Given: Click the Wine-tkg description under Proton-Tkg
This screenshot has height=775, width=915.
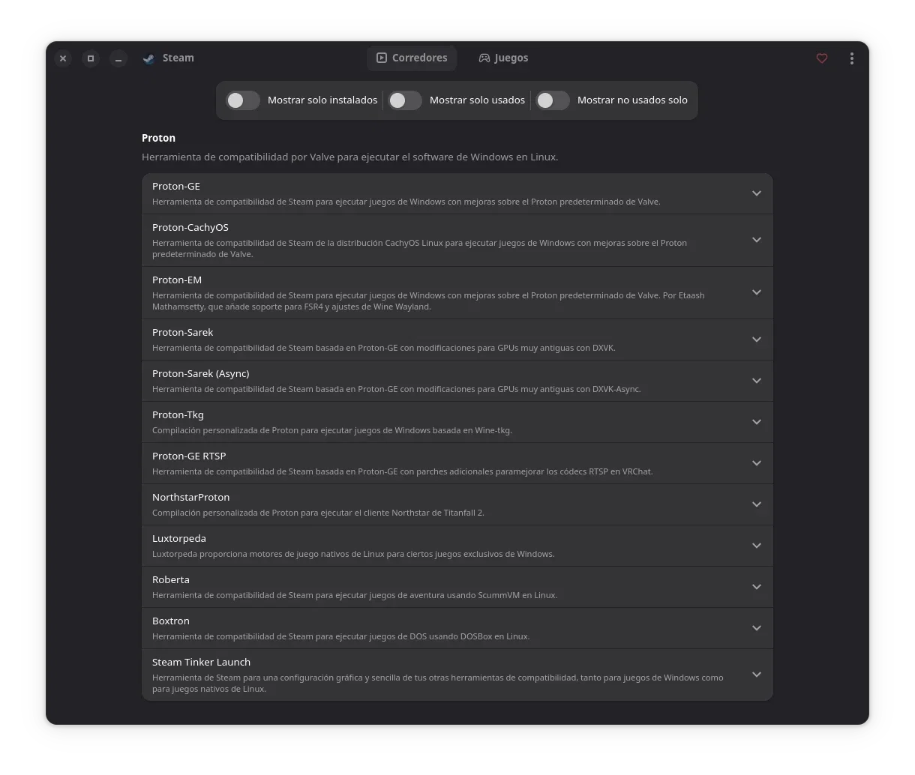Looking at the screenshot, I should [332, 430].
